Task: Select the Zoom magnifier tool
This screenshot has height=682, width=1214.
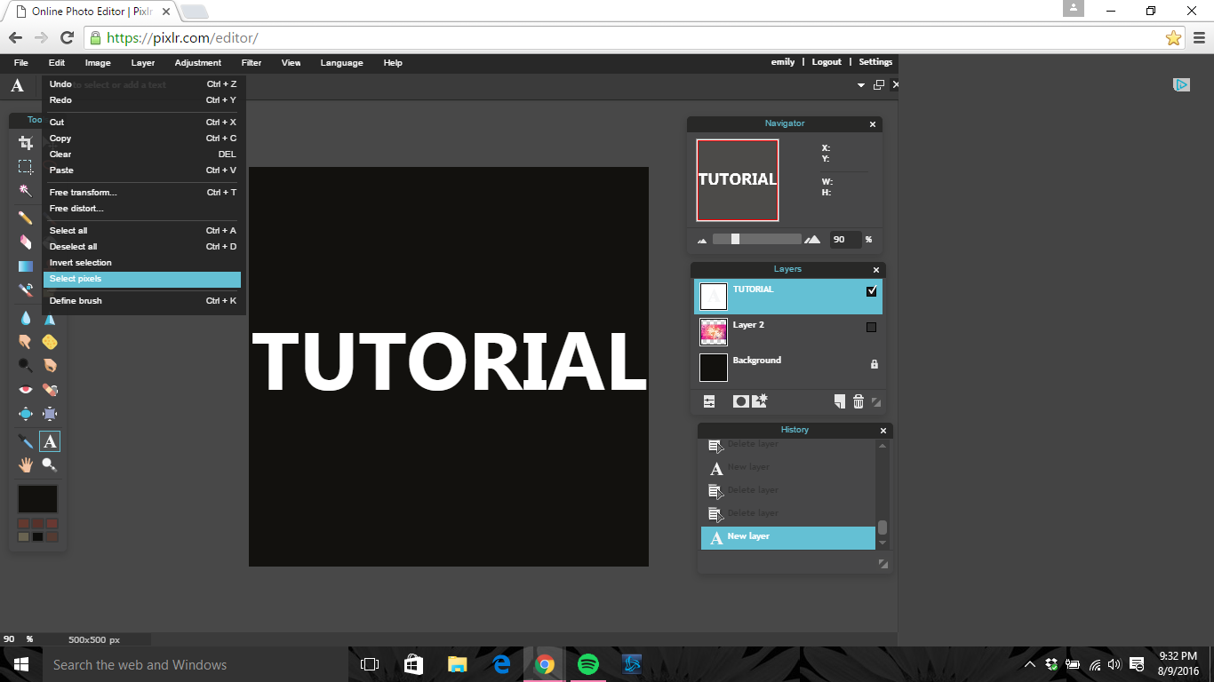Action: point(50,464)
